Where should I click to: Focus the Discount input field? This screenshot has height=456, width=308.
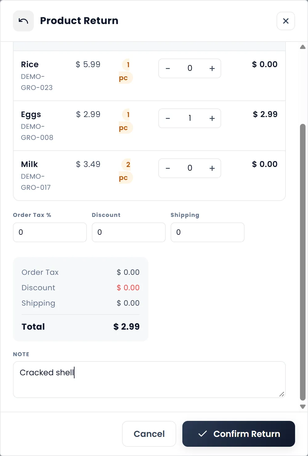(x=129, y=232)
